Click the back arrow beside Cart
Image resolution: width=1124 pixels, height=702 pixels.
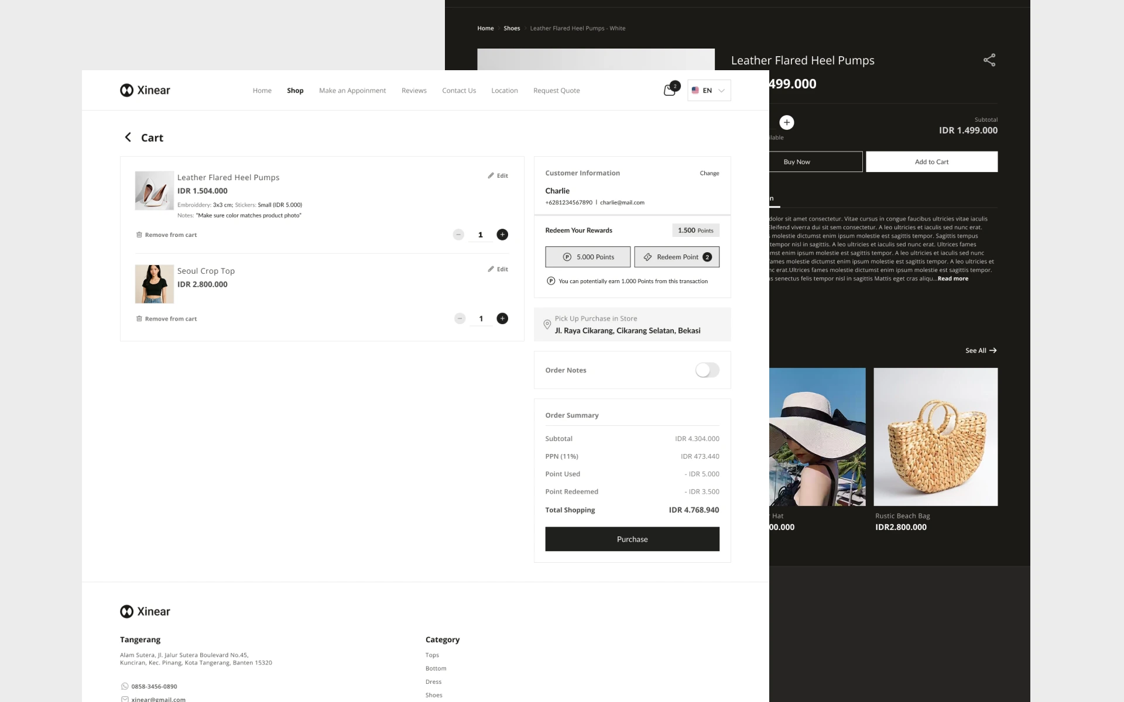click(x=128, y=137)
